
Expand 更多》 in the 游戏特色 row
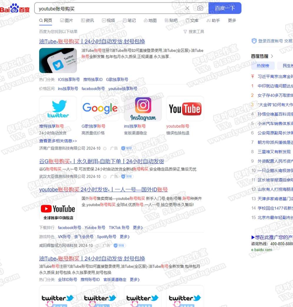125,237
